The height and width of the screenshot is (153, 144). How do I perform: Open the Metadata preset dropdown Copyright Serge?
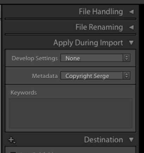[95, 76]
